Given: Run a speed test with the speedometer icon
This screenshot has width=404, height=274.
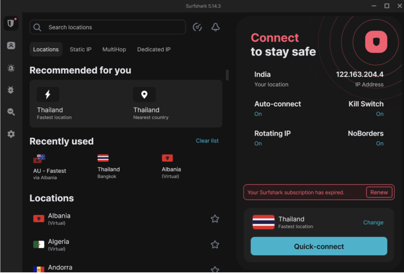Looking at the screenshot, I should pos(197,27).
